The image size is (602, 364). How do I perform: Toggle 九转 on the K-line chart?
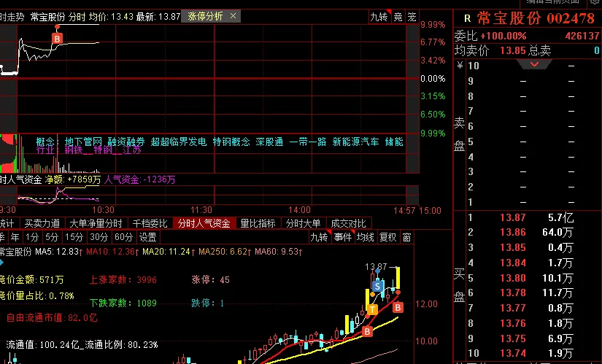(x=320, y=237)
